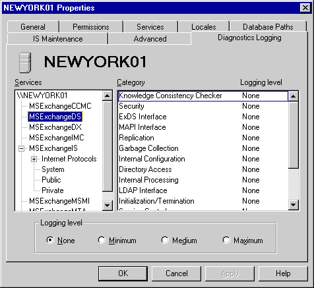314x288 pixels.
Task: Close the NEWYORK01 Properties dialog
Action: click(305, 8)
